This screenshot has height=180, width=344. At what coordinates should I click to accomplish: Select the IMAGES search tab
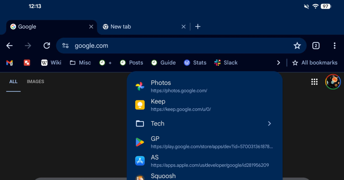(36, 82)
